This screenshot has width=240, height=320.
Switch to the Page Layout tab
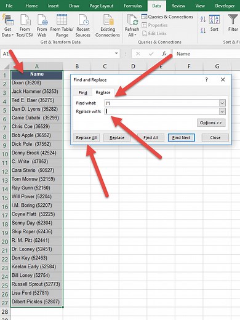pos(102,6)
